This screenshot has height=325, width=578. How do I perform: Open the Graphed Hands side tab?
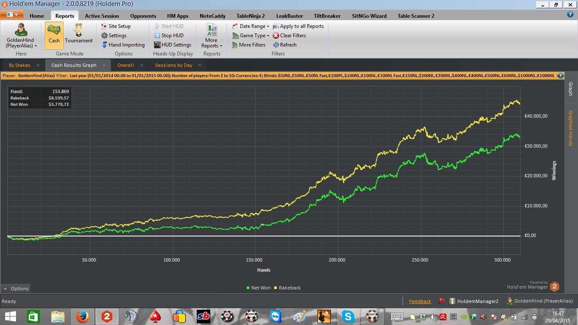(x=570, y=128)
